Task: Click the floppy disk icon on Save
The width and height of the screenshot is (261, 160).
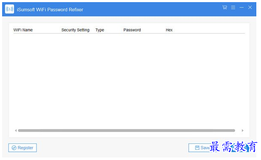Action: (197, 148)
